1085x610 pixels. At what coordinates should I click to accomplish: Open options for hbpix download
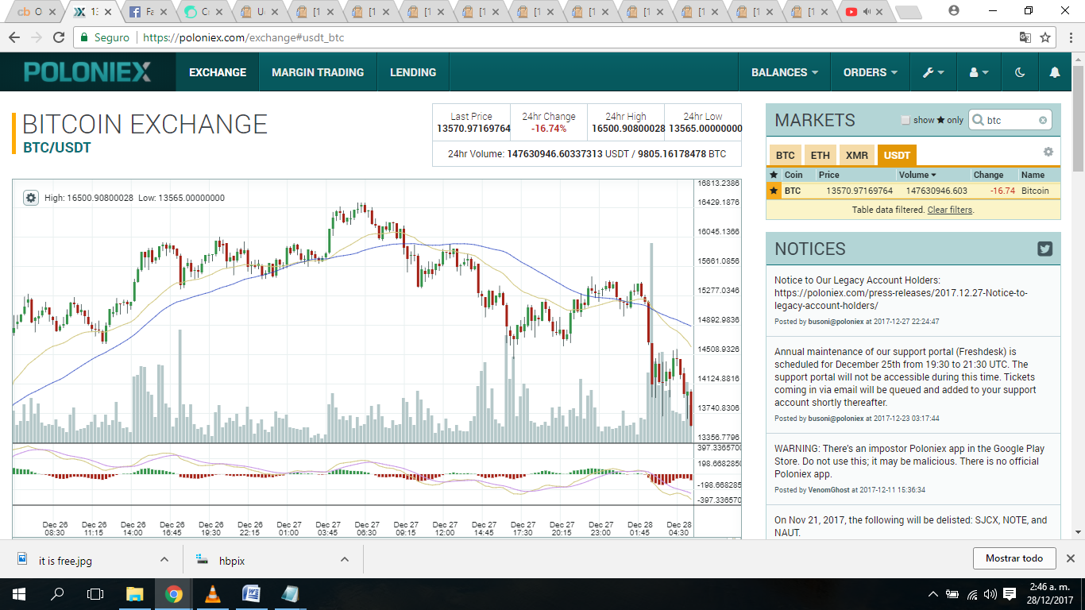pos(345,560)
